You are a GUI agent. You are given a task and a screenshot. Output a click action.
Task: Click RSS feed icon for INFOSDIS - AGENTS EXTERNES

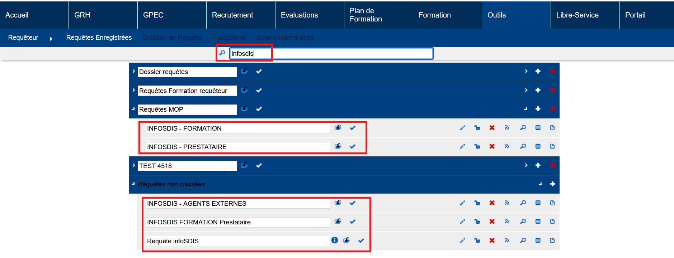pos(507,203)
